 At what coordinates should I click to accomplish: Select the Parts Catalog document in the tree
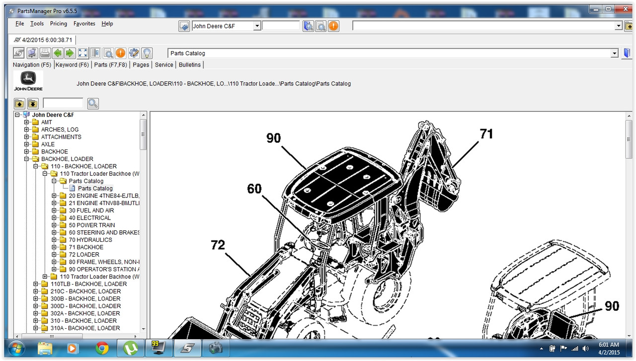click(95, 188)
